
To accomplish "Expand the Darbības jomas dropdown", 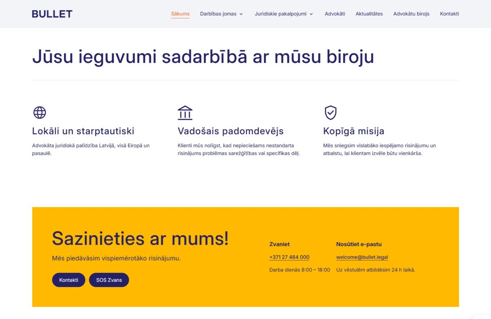I will [x=218, y=13].
